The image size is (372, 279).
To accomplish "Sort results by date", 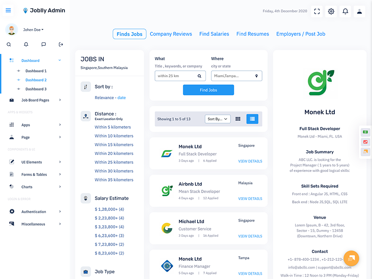I will tap(122, 98).
